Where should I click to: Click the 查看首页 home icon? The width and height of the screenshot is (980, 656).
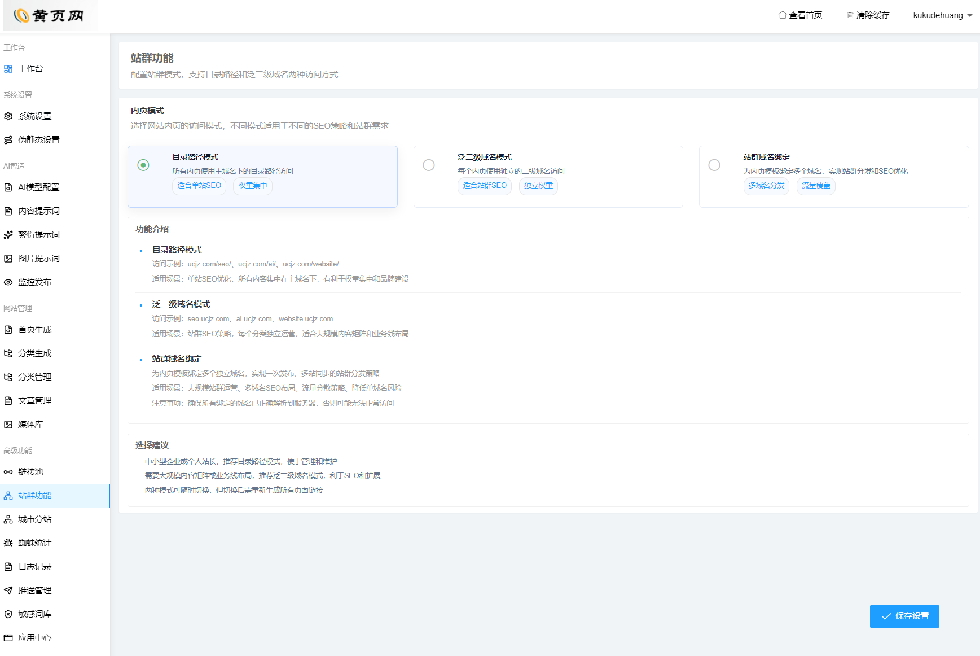(x=783, y=15)
